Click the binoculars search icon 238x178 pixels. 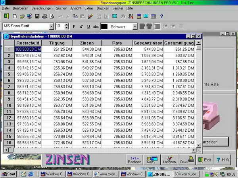pyautogui.click(x=123, y=16)
